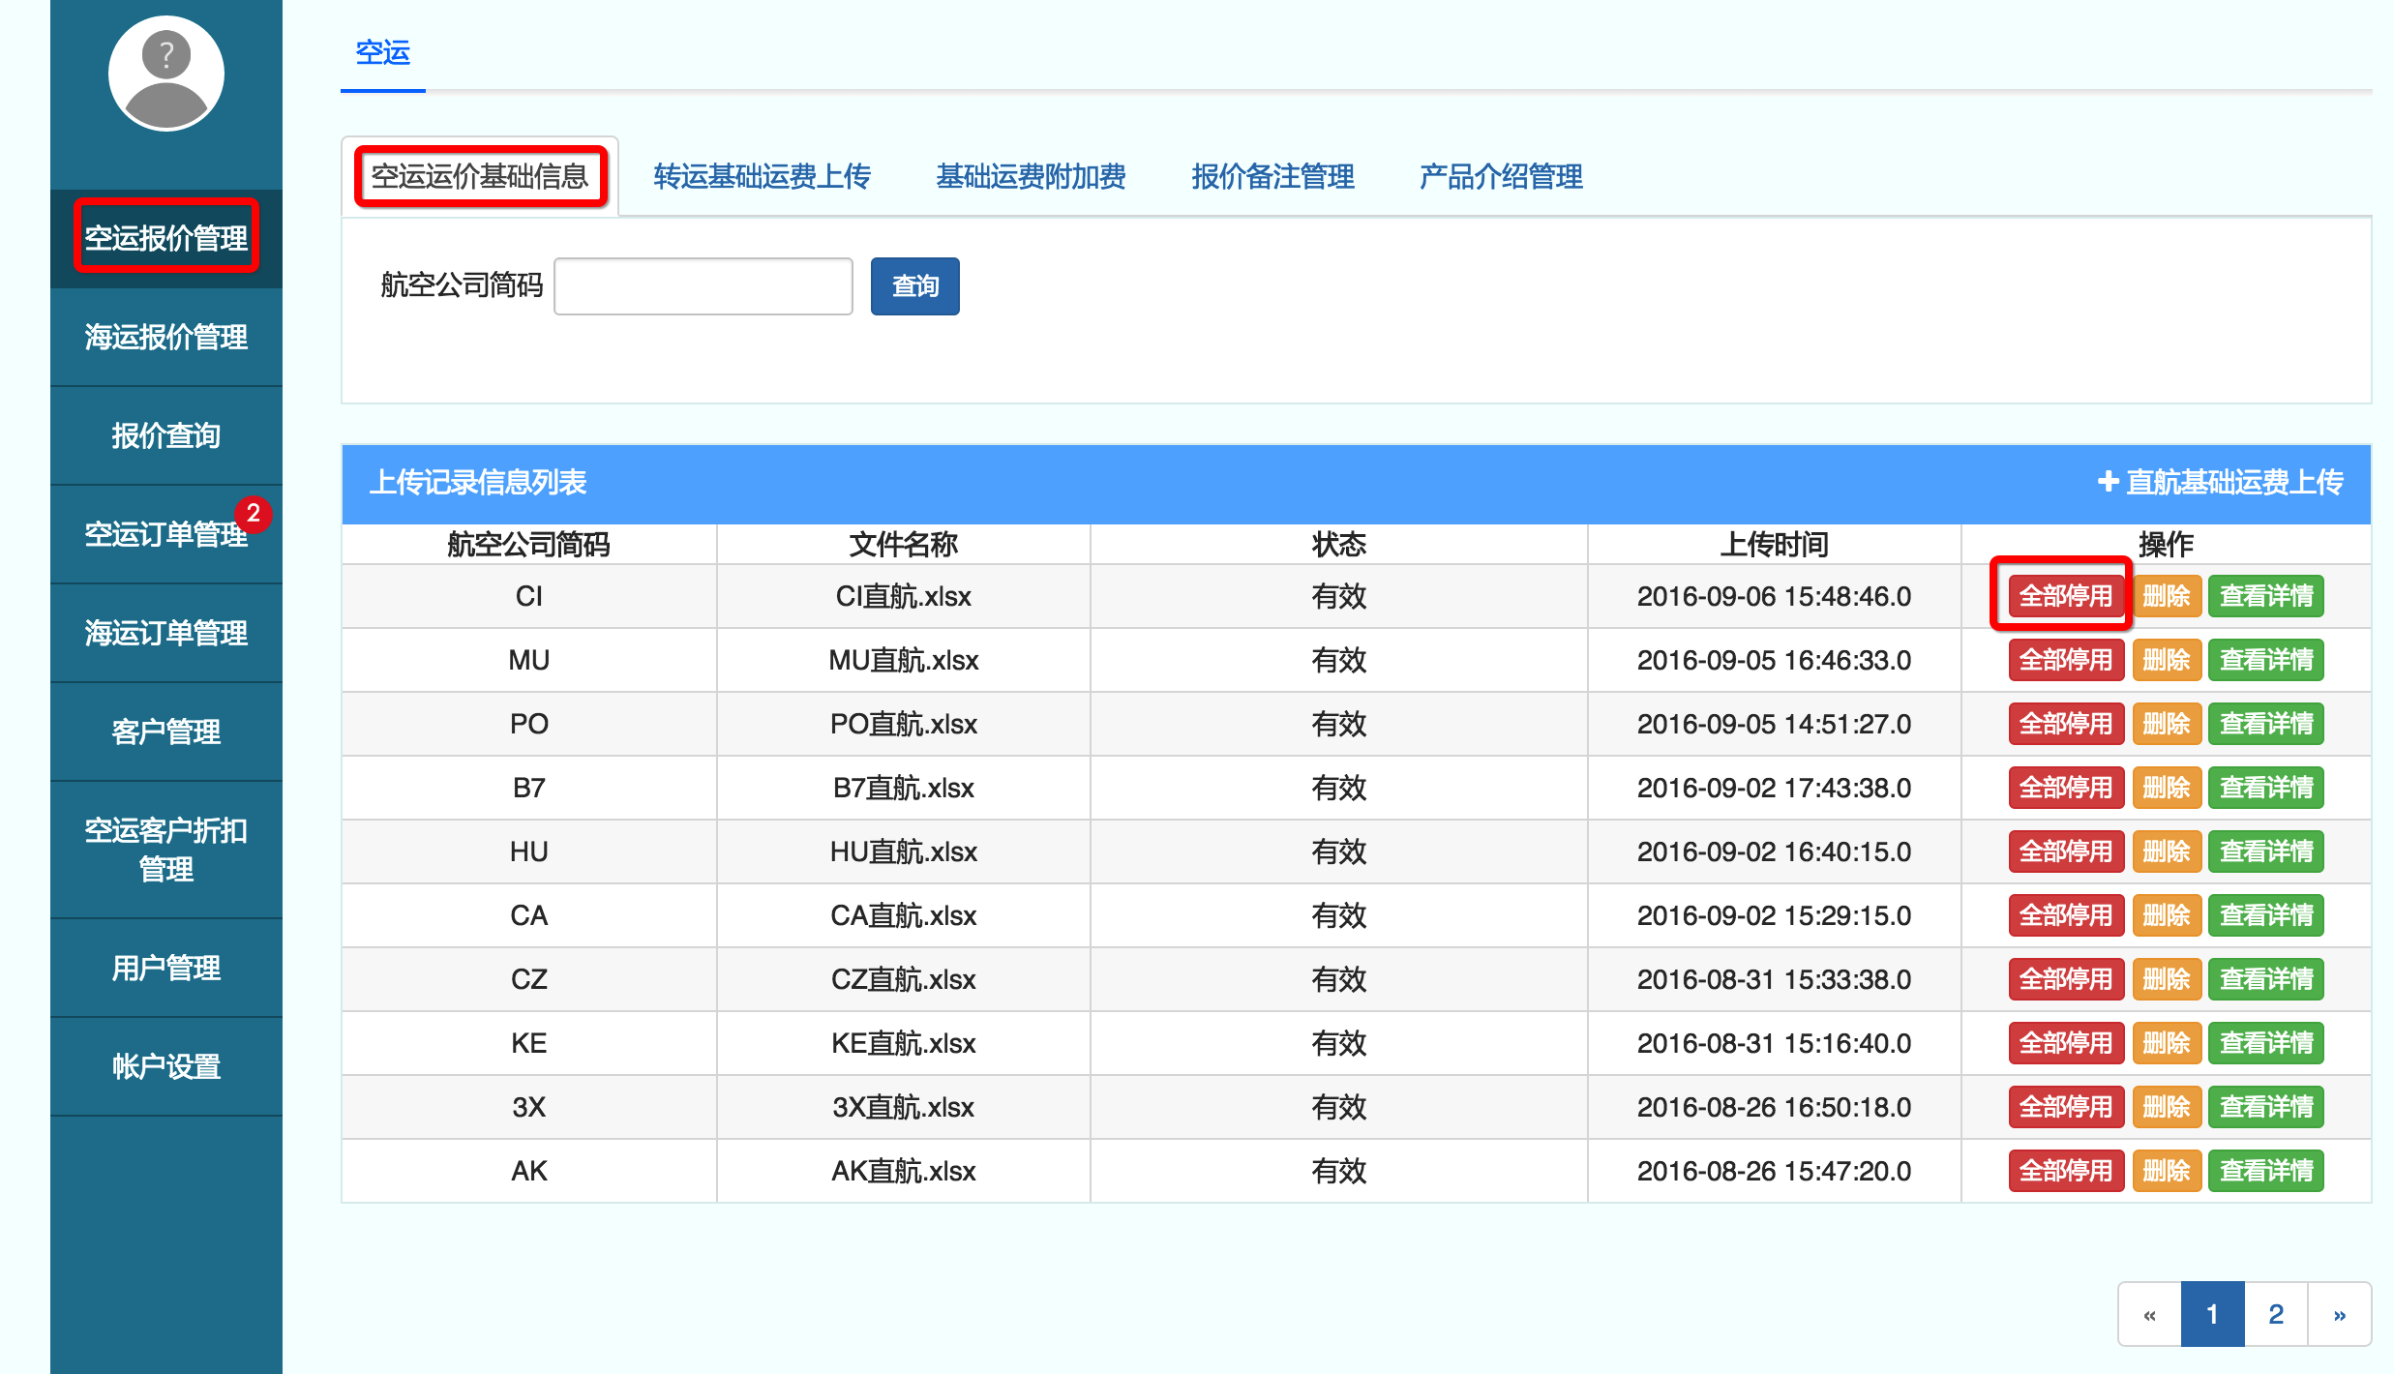This screenshot has height=1374, width=2394.
Task: Open 帐户设置 in the sidebar
Action: click(x=165, y=1066)
